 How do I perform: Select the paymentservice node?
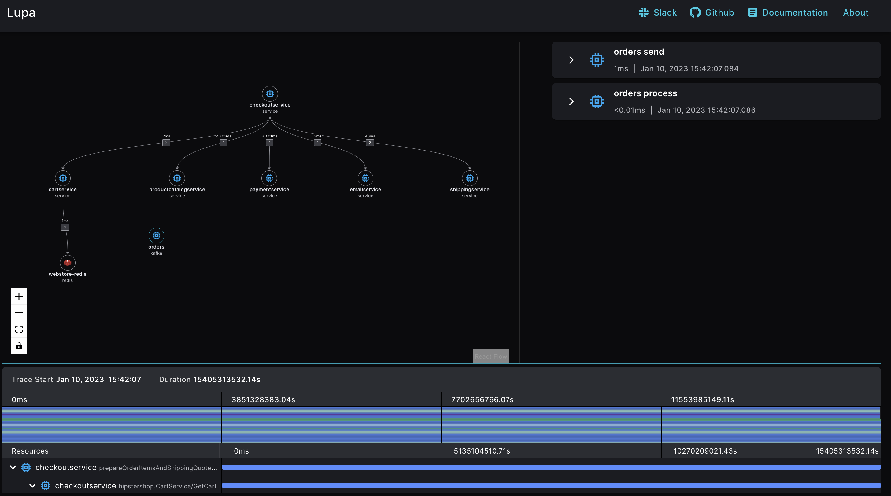click(269, 178)
